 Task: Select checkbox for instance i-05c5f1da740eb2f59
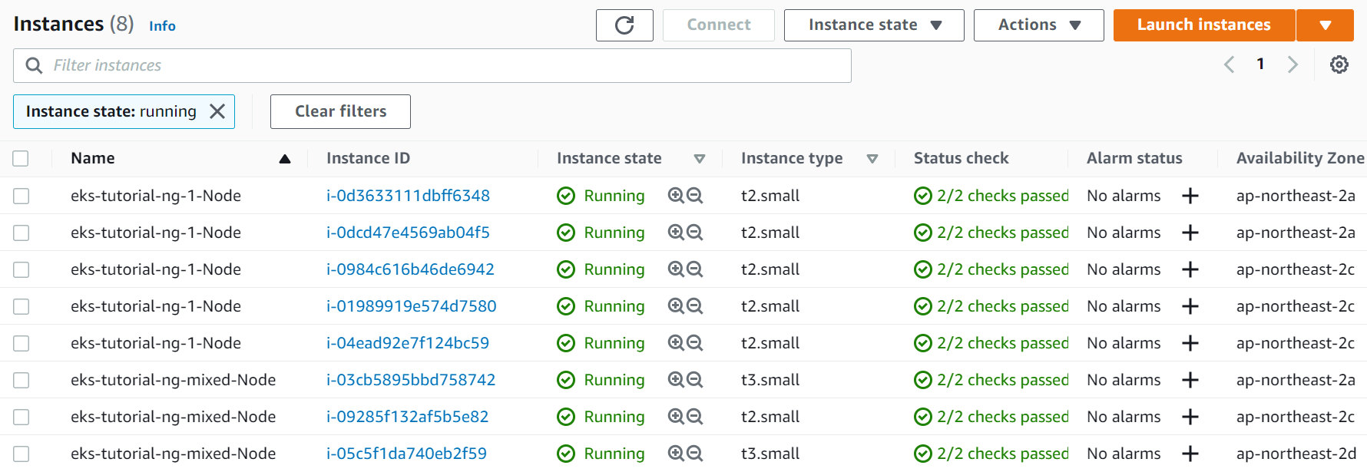[21, 454]
